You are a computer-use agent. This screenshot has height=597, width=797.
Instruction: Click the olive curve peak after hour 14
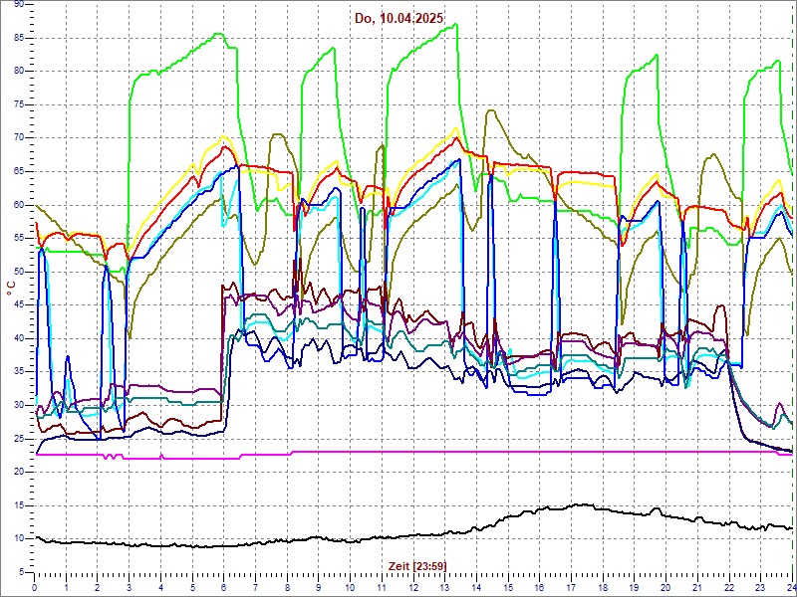[x=489, y=110]
